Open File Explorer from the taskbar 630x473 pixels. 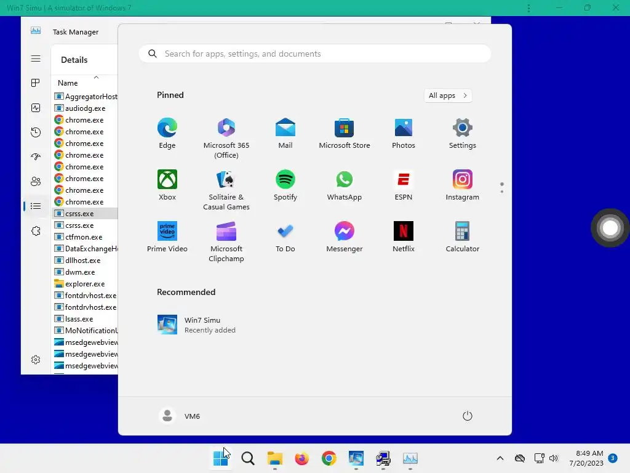click(275, 458)
